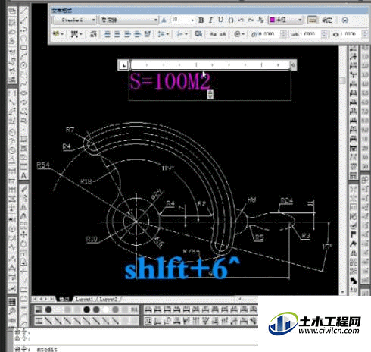This screenshot has width=371, height=352.
Task: Click the text box height adjust handle
Action: (210, 94)
